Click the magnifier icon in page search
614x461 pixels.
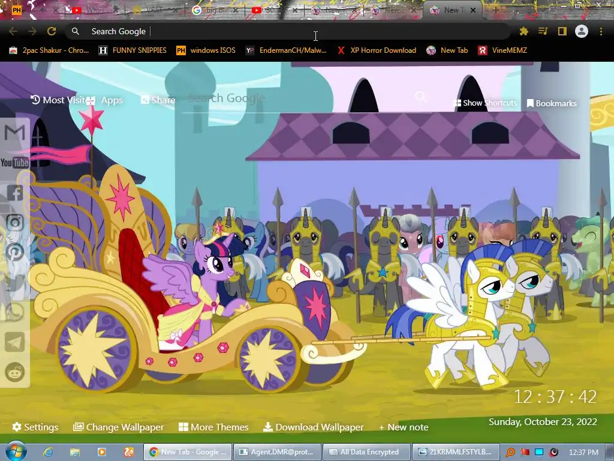[x=421, y=96]
